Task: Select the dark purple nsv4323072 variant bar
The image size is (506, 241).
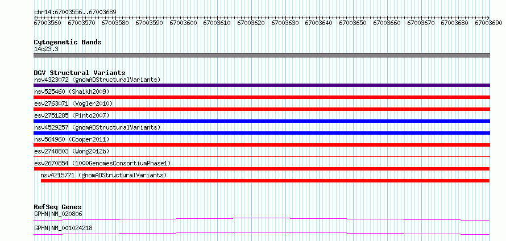Action: click(x=262, y=85)
